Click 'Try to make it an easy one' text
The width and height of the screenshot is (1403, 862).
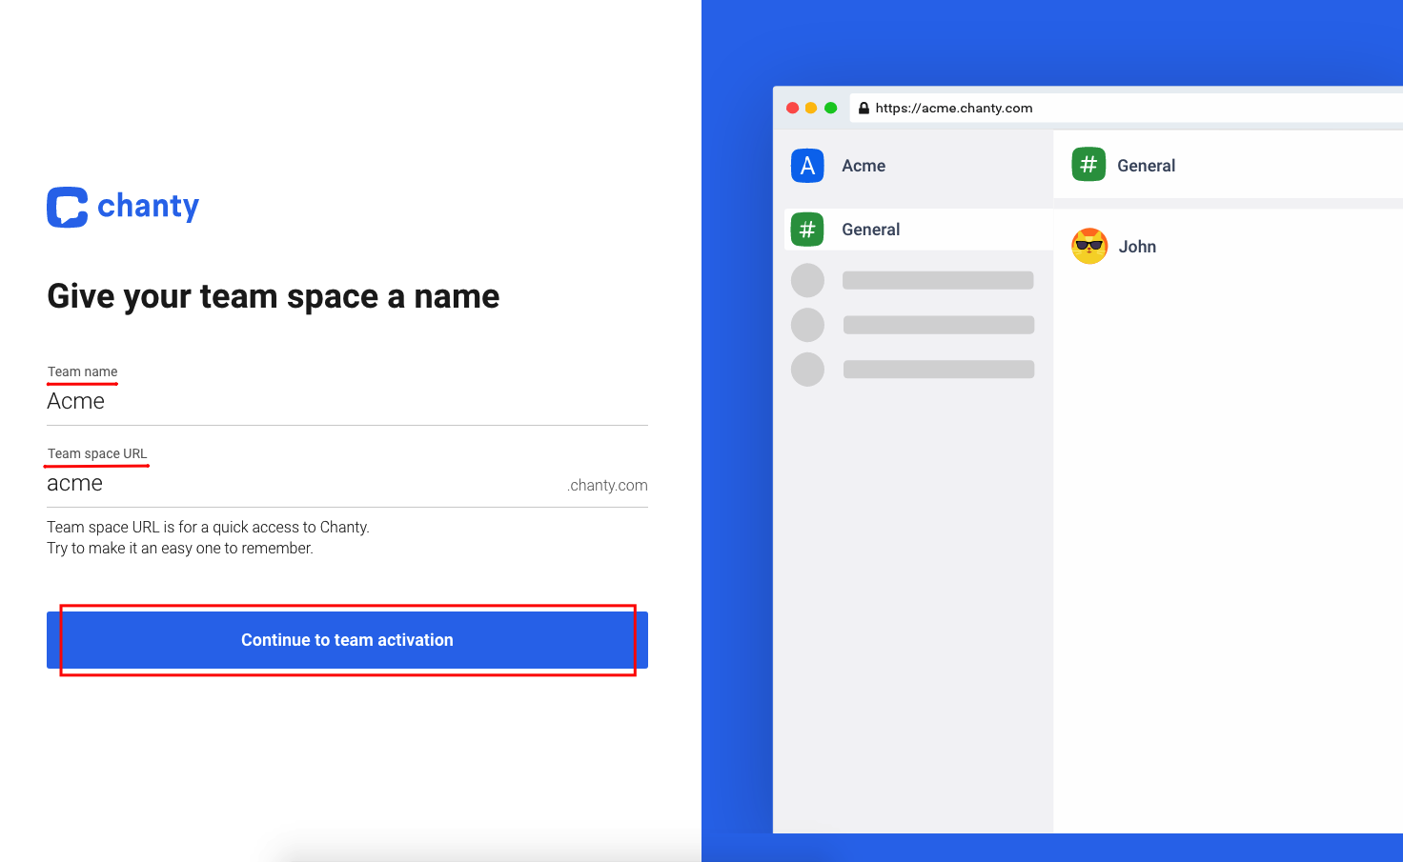coord(180,548)
